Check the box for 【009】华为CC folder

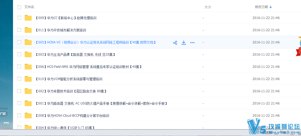point(19,18)
